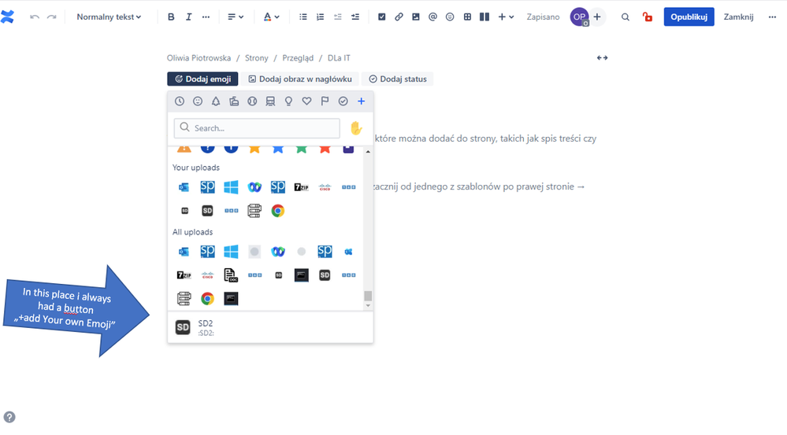Select 7zip emoji under Your uploads

[x=301, y=187]
